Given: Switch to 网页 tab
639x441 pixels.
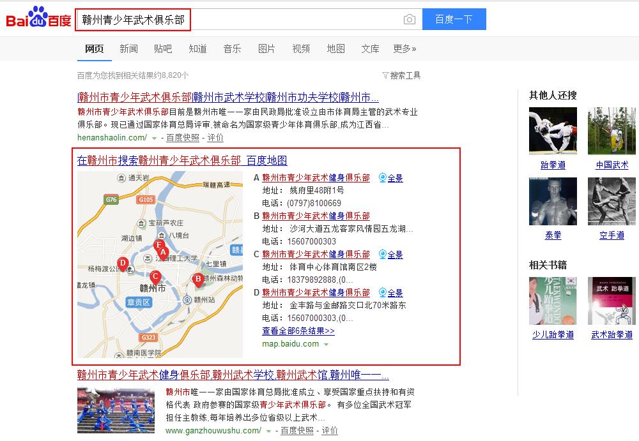Looking at the screenshot, I should pyautogui.click(x=95, y=49).
